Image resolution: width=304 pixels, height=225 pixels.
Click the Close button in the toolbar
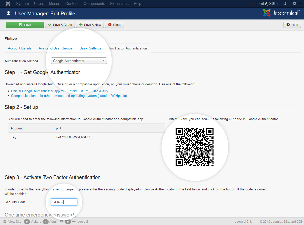pos(115,25)
